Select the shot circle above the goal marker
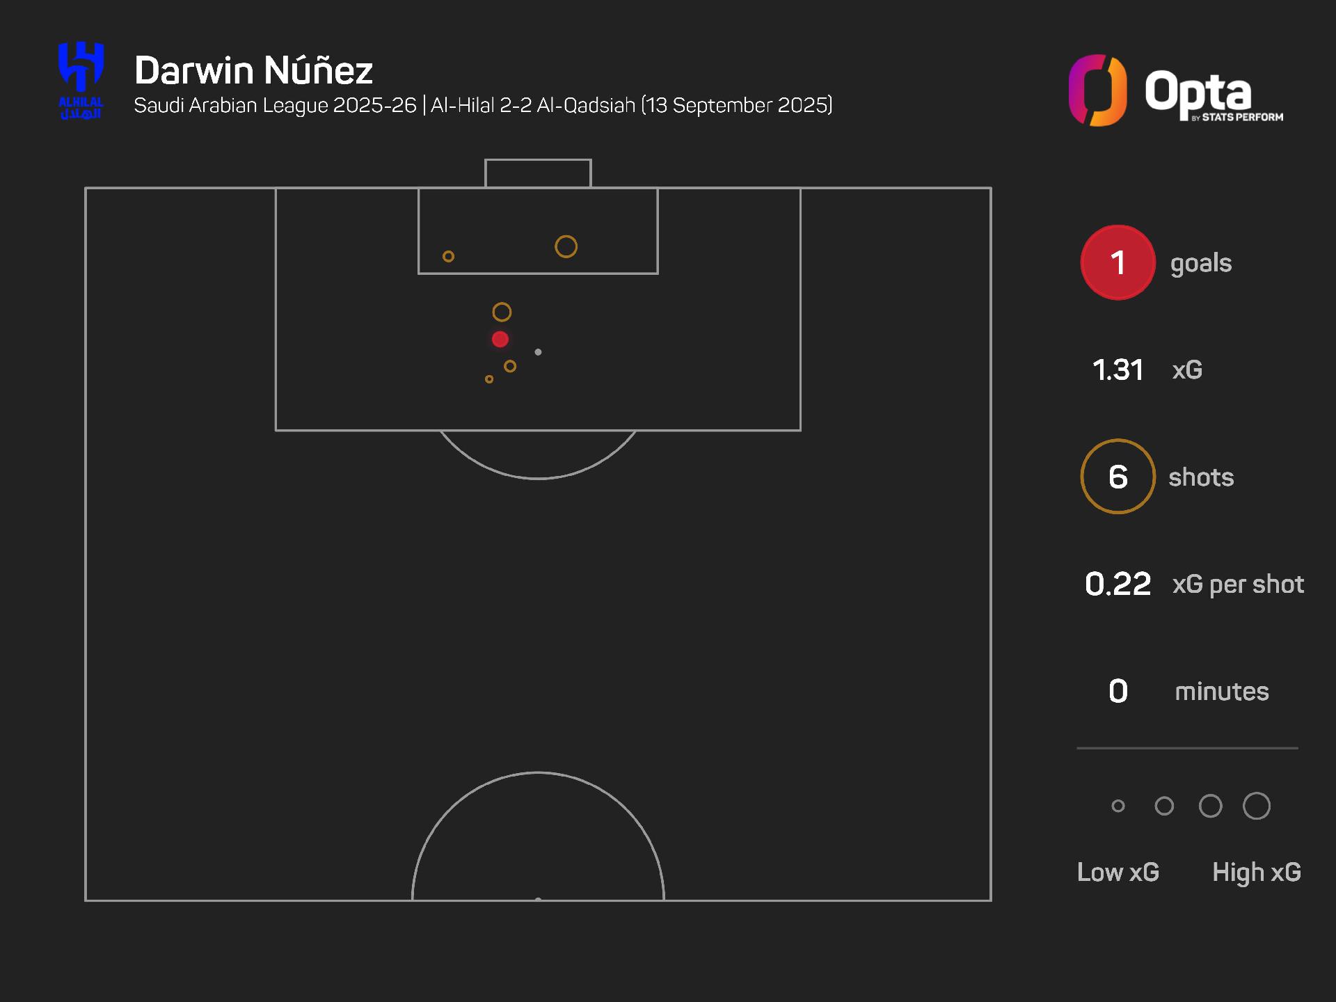 (502, 312)
